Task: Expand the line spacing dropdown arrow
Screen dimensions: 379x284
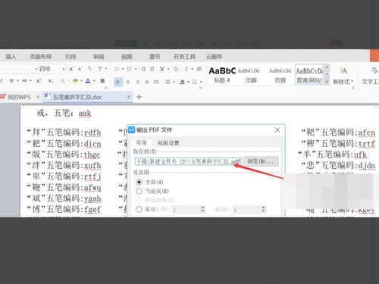Action: click(x=174, y=82)
